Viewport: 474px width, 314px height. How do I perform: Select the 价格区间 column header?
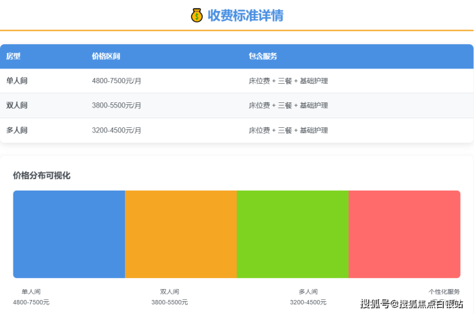pos(106,56)
